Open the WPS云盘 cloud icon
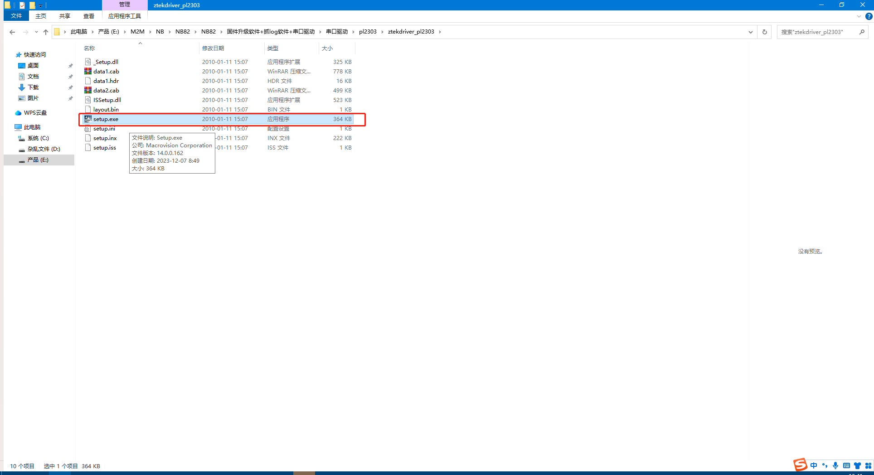Viewport: 874px width, 475px height. click(18, 112)
